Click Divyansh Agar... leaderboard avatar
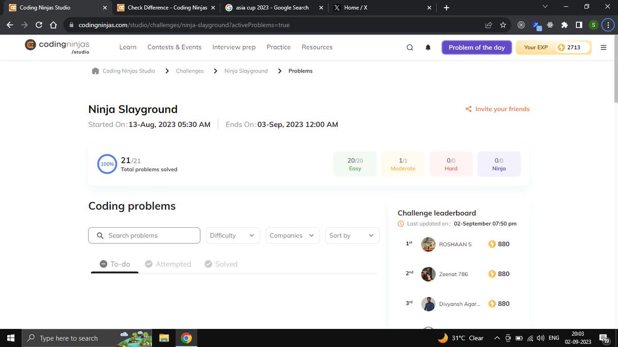Image resolution: width=618 pixels, height=347 pixels. click(428, 304)
